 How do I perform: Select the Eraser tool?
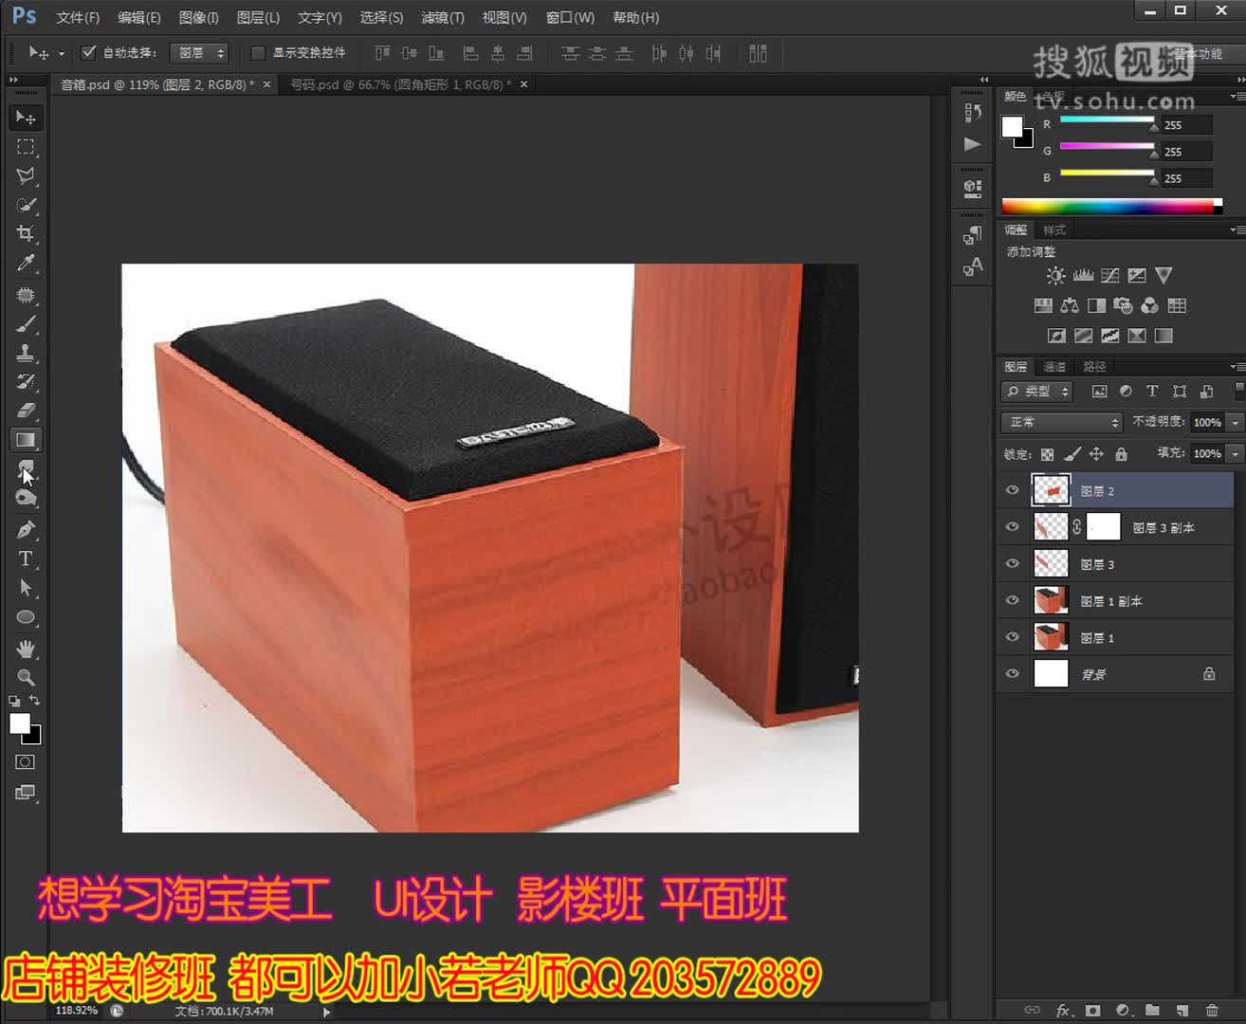[26, 411]
